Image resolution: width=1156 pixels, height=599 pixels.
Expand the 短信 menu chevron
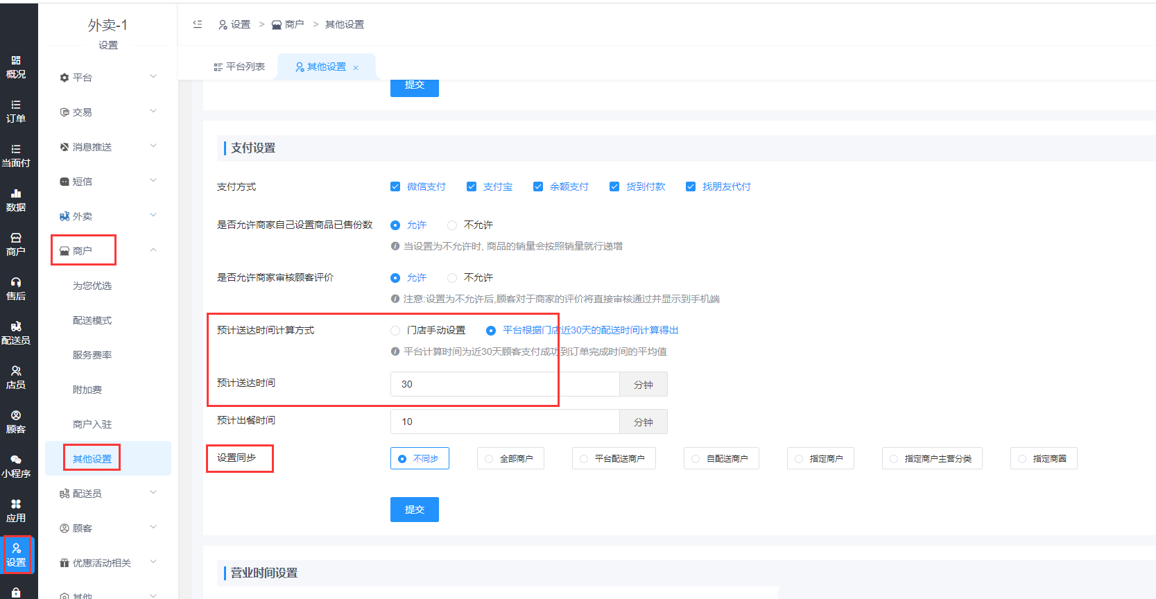pyautogui.click(x=153, y=180)
